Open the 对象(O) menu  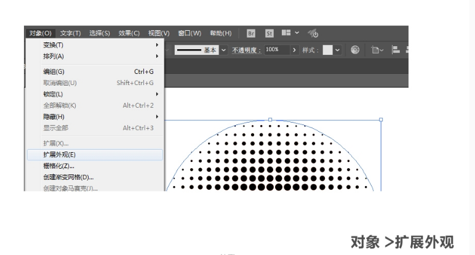tap(40, 33)
